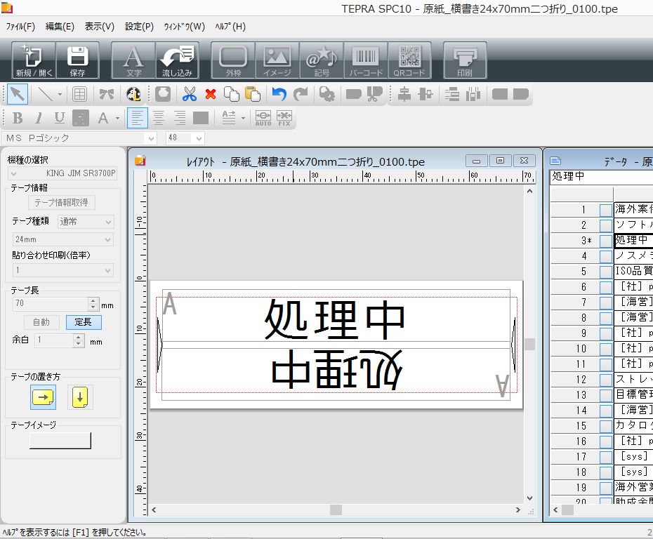Click the blue undo arrow

coord(279,95)
